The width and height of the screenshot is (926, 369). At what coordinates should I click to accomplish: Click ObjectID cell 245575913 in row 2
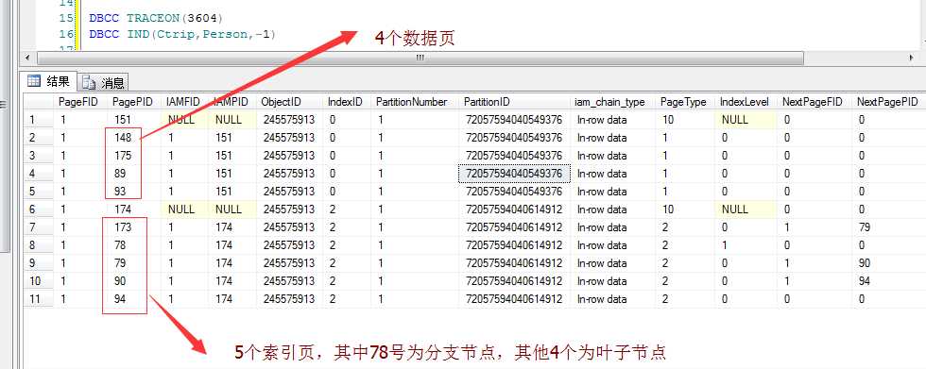pos(289,138)
